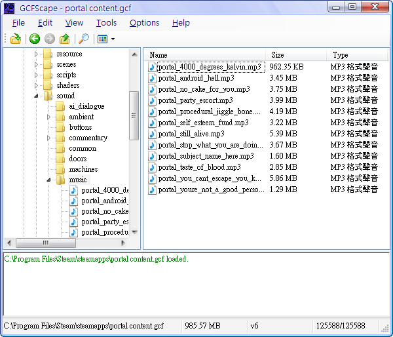Select the ai_dialogue folder icon
The image size is (393, 337).
click(x=60, y=106)
